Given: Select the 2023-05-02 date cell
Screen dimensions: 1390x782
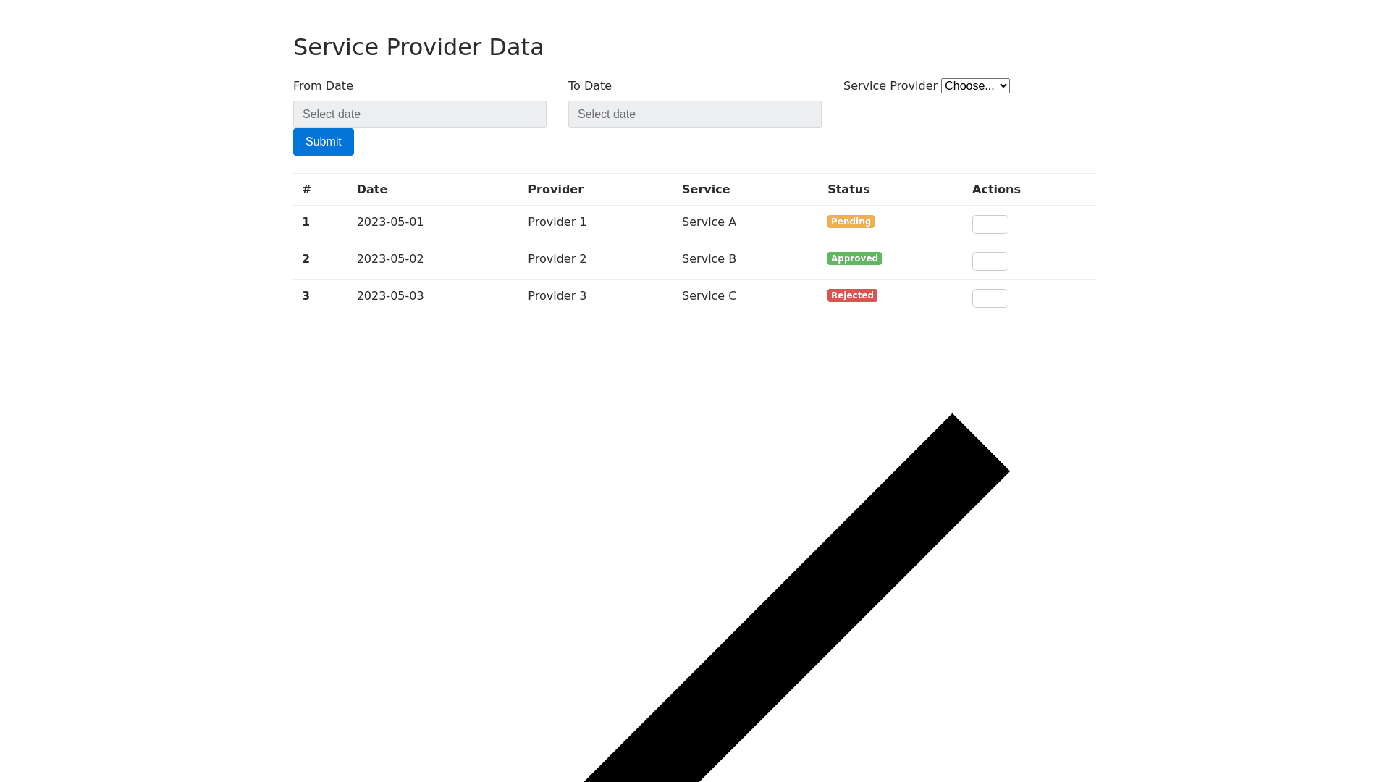Looking at the screenshot, I should (389, 259).
